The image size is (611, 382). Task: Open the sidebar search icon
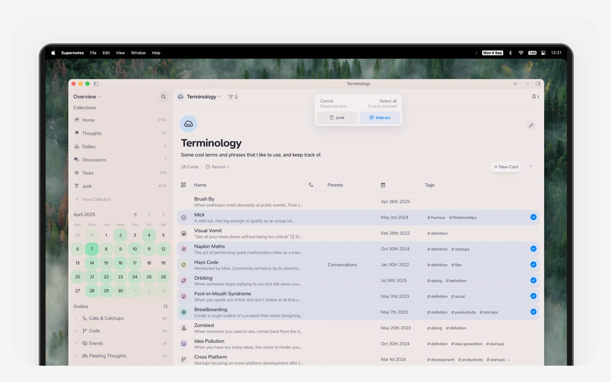tap(163, 97)
